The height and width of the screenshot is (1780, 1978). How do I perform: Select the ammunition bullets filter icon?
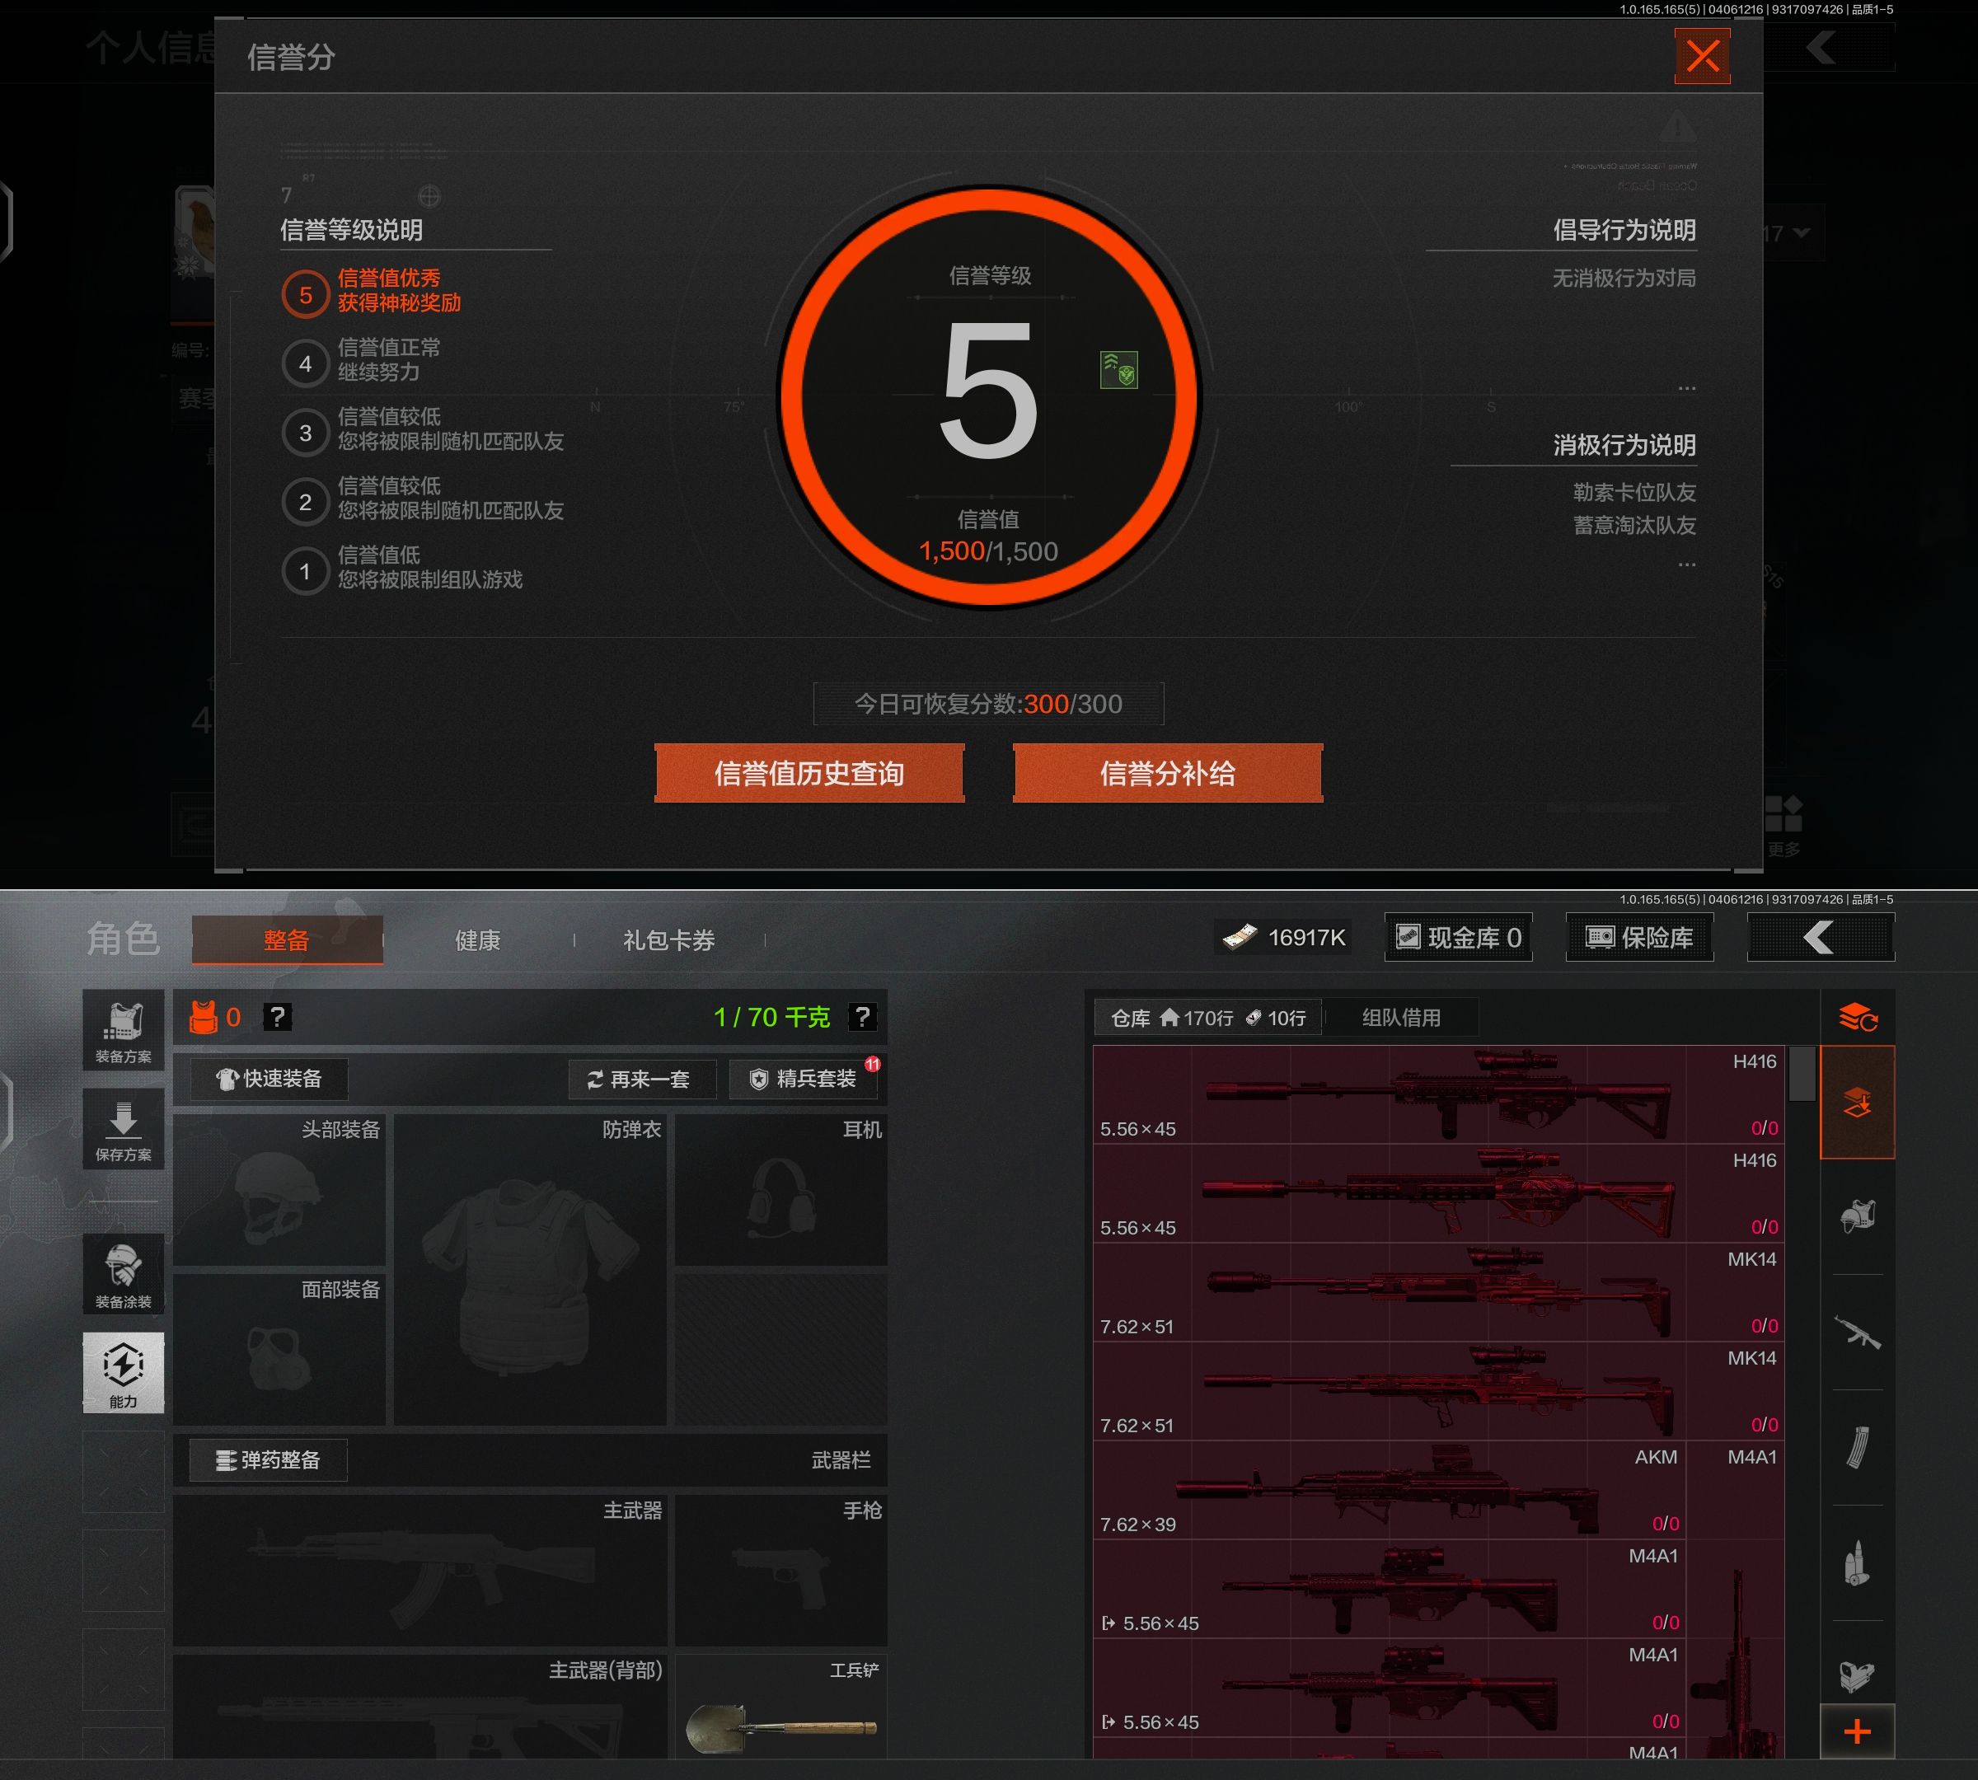[x=1857, y=1563]
